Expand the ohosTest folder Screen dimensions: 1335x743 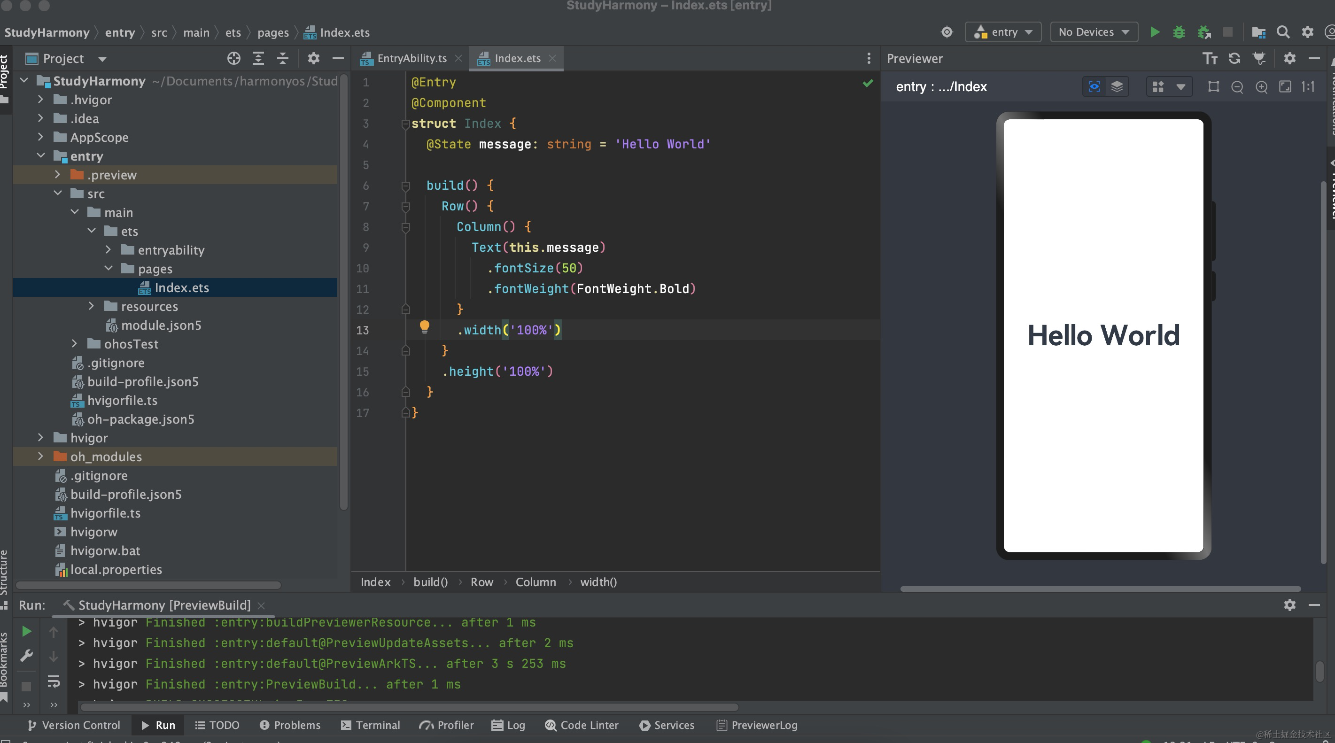74,343
